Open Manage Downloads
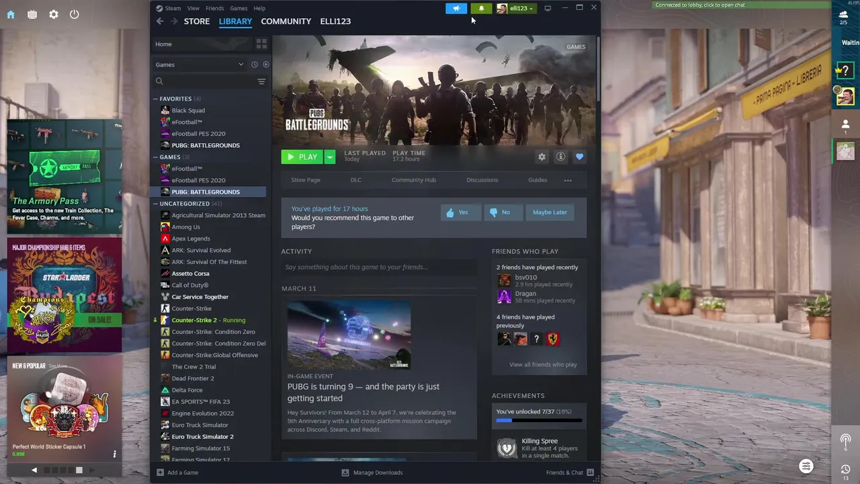The image size is (860, 484). [372, 473]
